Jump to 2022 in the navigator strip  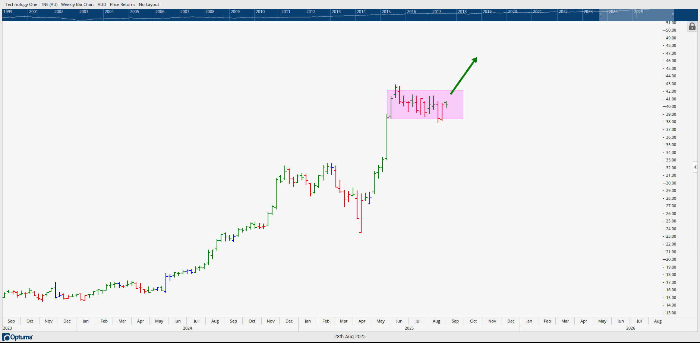coord(563,12)
